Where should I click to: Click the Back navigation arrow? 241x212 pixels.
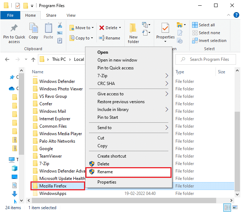[x=7, y=59]
